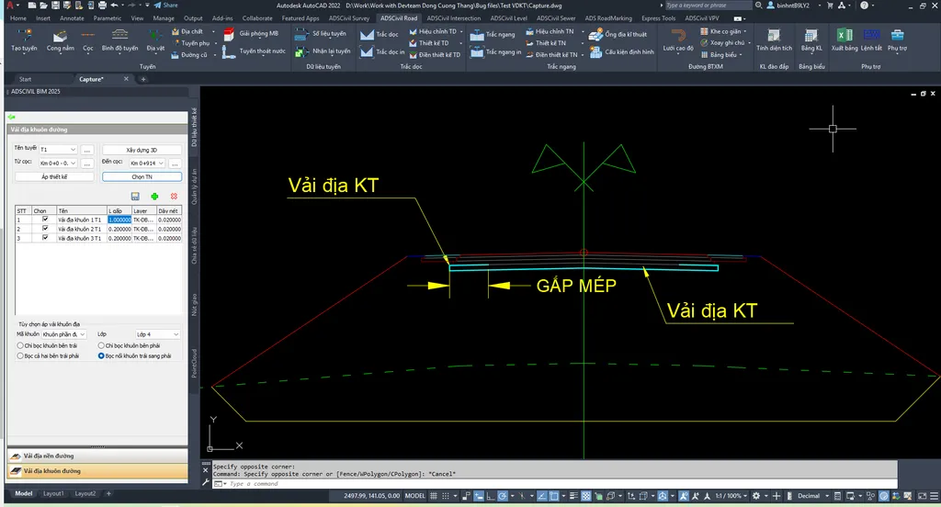Image resolution: width=941 pixels, height=507 pixels.
Task: Click Điền thiết kế TD tool
Action: click(435, 54)
